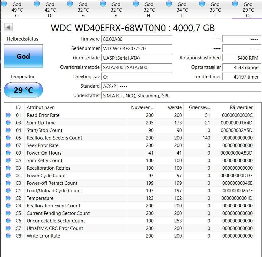Select drive I: at 34 °C
This screenshot has height=257, width=262.
tap(182, 9)
